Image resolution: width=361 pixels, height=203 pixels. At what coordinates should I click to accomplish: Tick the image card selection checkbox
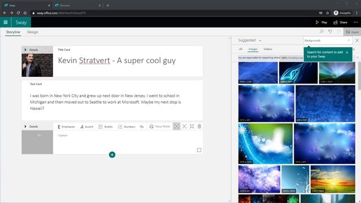(x=199, y=150)
